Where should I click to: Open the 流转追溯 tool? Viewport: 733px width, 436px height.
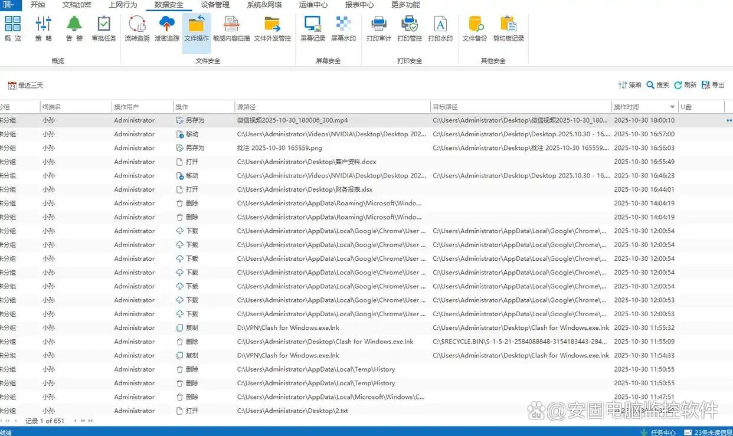pos(137,29)
